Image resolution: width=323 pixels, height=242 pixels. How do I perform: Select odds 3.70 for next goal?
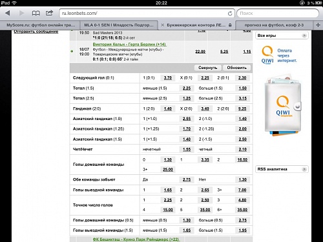[x=168, y=78]
